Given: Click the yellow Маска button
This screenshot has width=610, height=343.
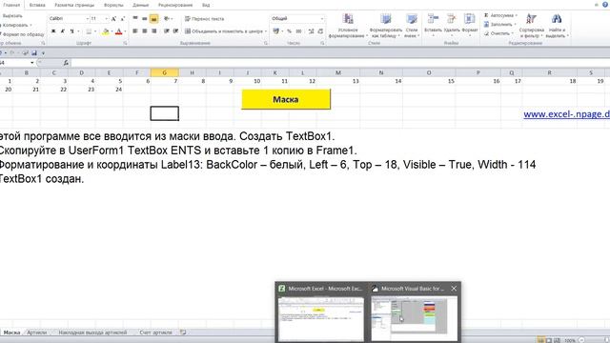Looking at the screenshot, I should point(286,99).
